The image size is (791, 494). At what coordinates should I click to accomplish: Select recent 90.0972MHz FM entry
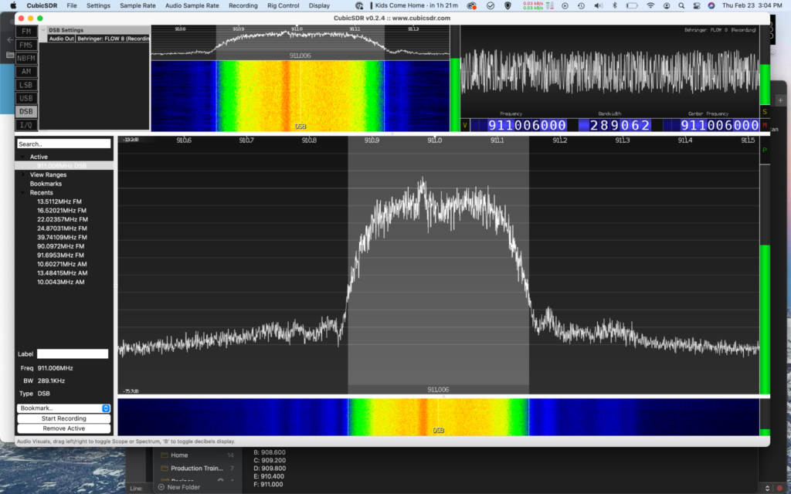(x=60, y=246)
